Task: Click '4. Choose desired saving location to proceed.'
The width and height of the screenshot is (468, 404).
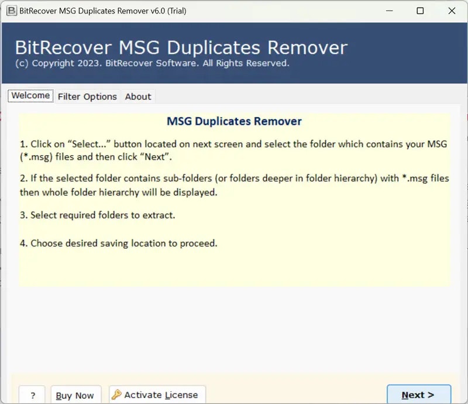Action: point(119,243)
